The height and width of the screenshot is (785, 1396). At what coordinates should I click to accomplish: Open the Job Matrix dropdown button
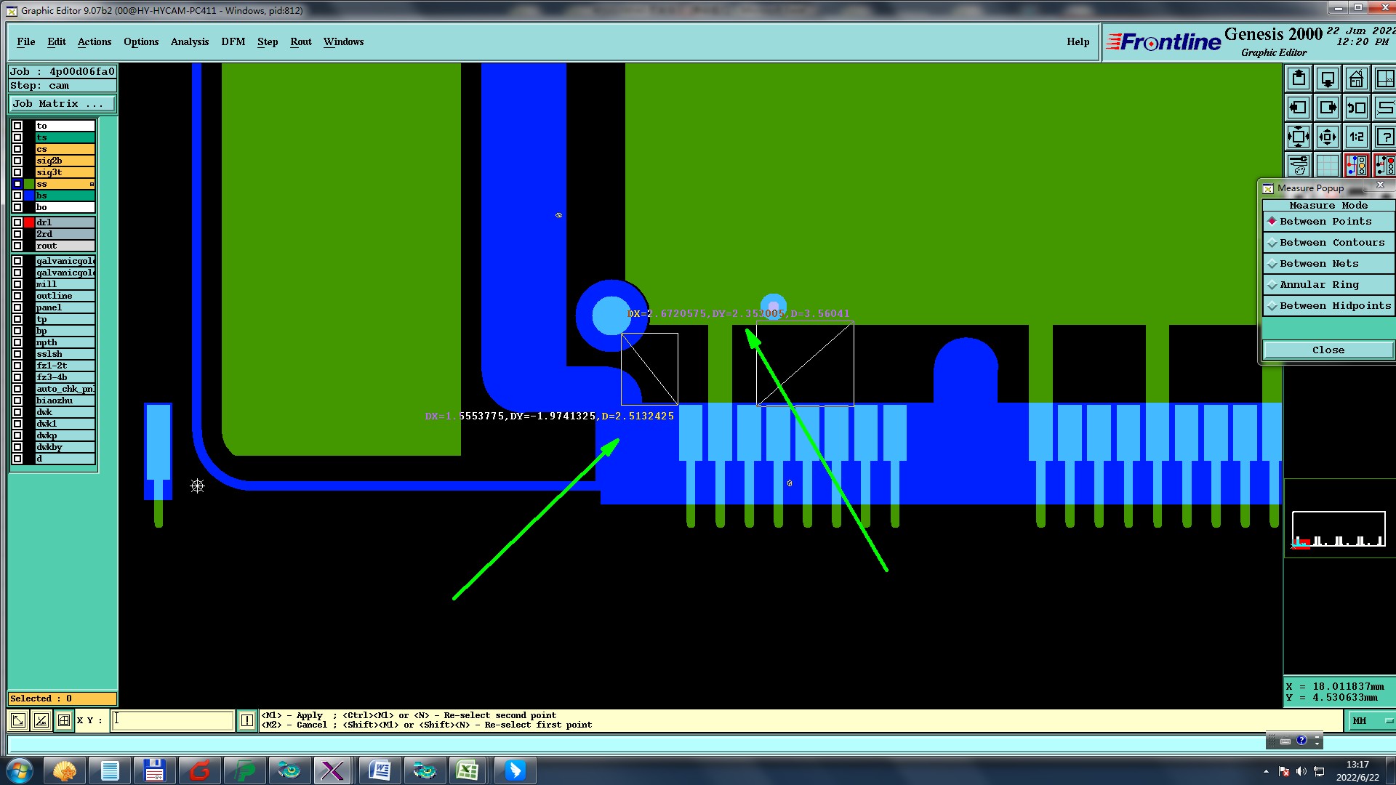pos(62,104)
